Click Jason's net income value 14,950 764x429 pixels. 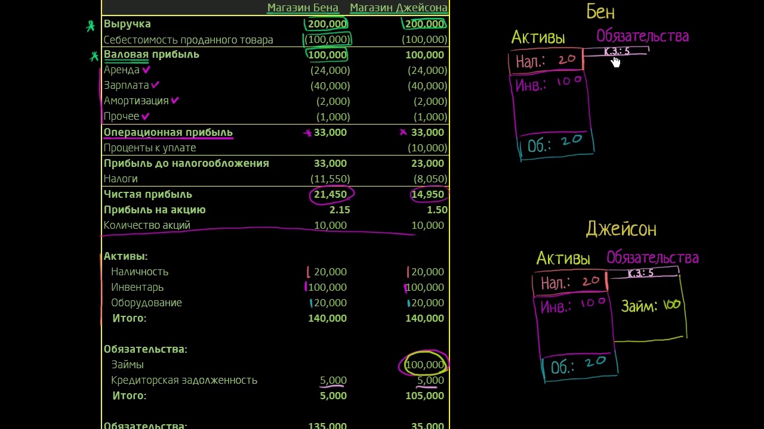coord(427,194)
